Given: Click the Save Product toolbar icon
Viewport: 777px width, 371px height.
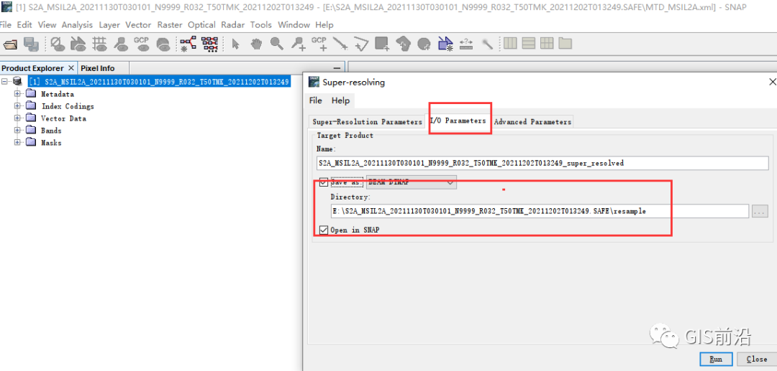Looking at the screenshot, I should tap(31, 44).
